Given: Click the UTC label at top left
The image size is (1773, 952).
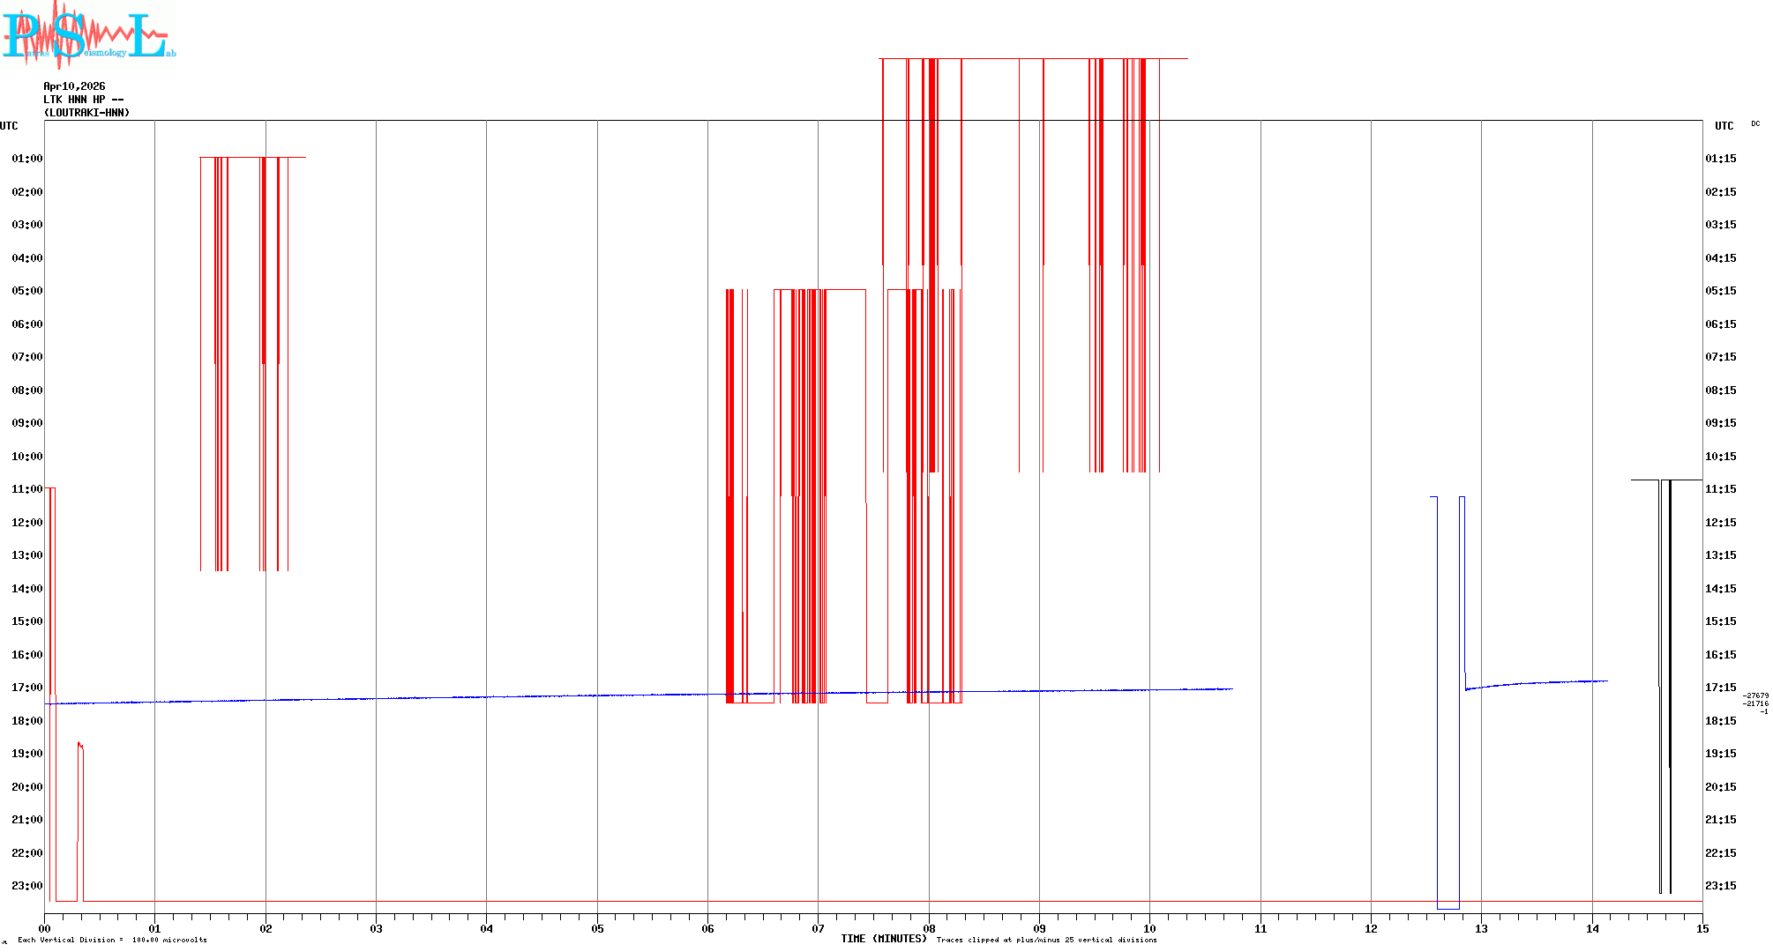Looking at the screenshot, I should [x=9, y=126].
